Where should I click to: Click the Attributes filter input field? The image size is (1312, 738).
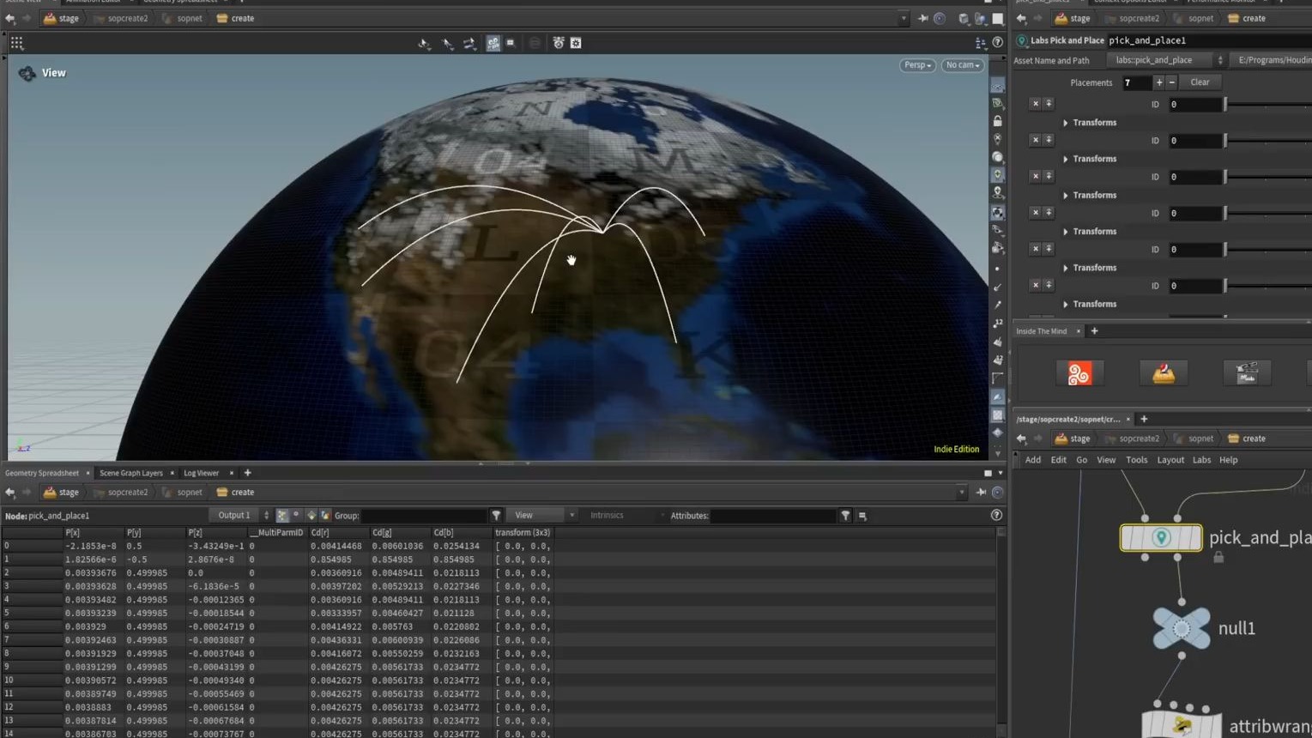(x=773, y=516)
